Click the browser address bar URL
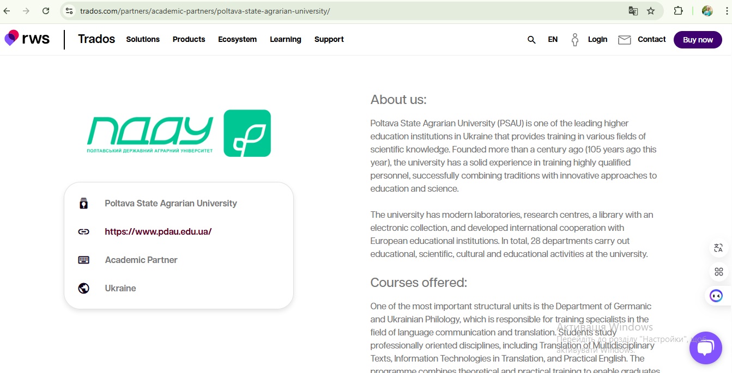Viewport: 732px width, 373px height. click(x=205, y=11)
